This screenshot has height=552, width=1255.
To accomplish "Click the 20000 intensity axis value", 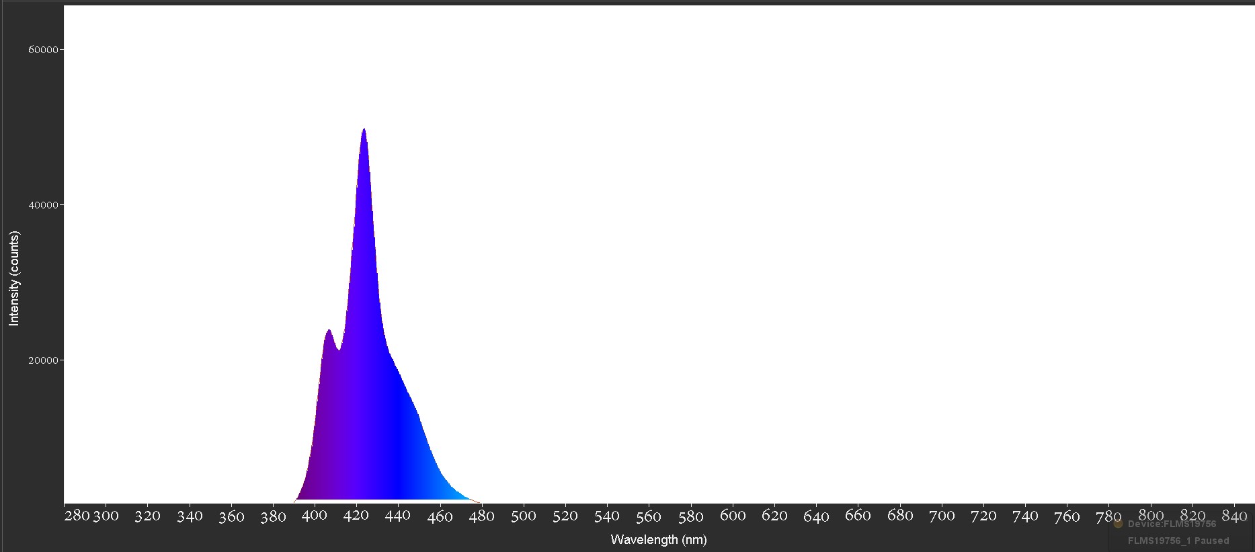I will (43, 360).
